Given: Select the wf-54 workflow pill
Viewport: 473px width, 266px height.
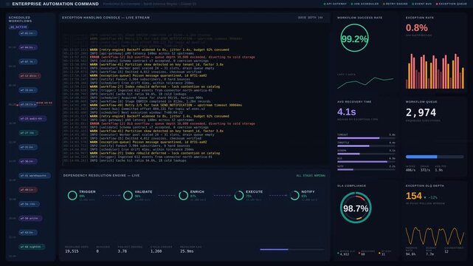Looking at the screenshot, I should click(x=29, y=204).
